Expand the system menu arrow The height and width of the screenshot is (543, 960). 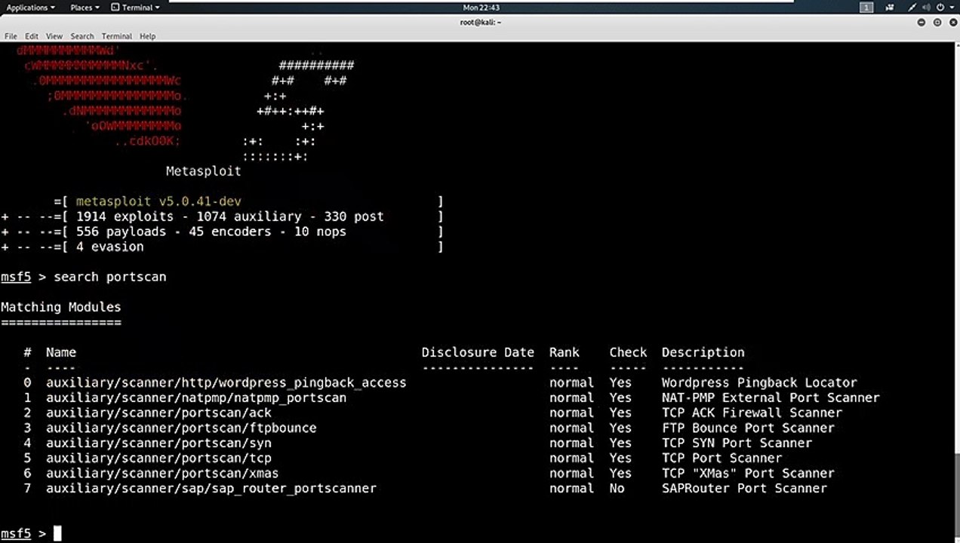pos(952,8)
